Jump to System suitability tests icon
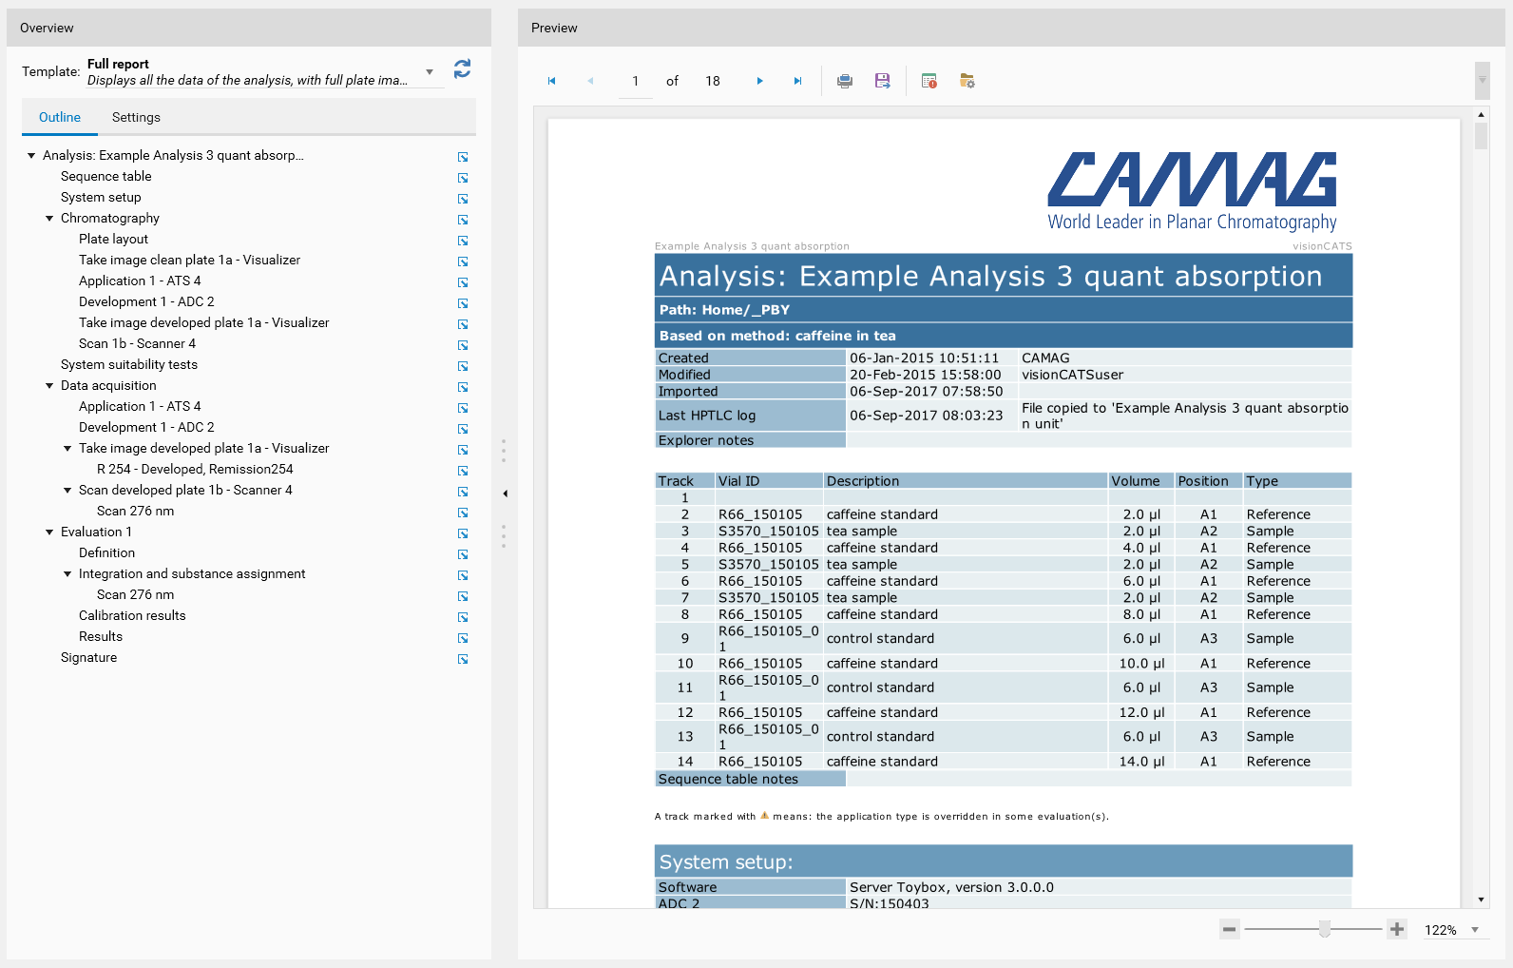The image size is (1513, 968). (463, 366)
